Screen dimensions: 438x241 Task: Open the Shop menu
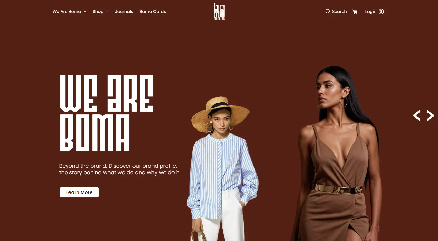pos(98,12)
